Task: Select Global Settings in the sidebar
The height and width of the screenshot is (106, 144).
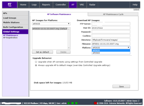Action: coord(15,32)
